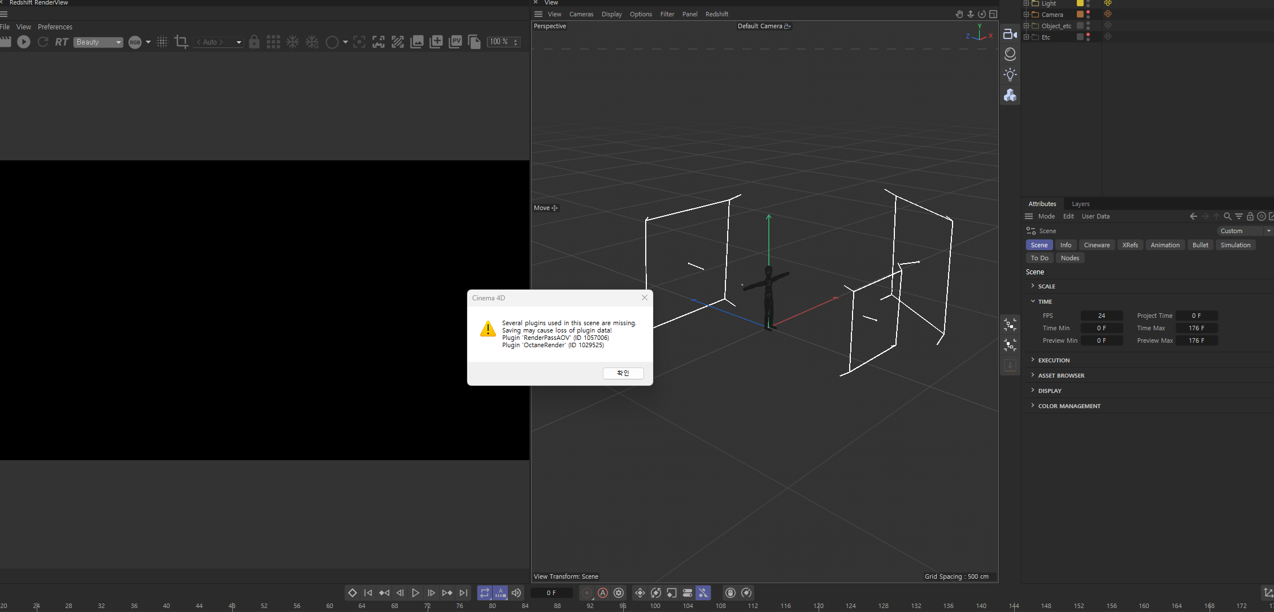The height and width of the screenshot is (612, 1274).
Task: Toggle Camera folder editor visibility red dot
Action: point(1088,12)
